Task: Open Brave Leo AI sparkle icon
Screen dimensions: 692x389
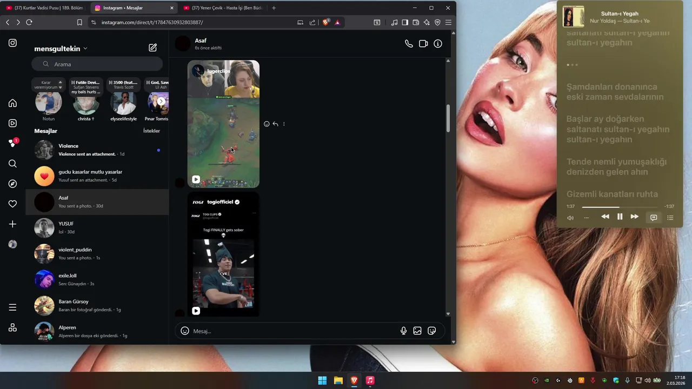Action: (427, 22)
